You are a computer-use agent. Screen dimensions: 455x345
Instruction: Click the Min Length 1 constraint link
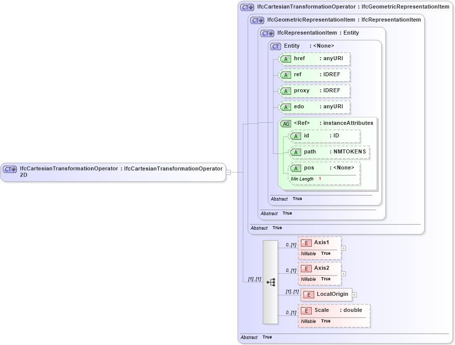pyautogui.click(x=302, y=179)
